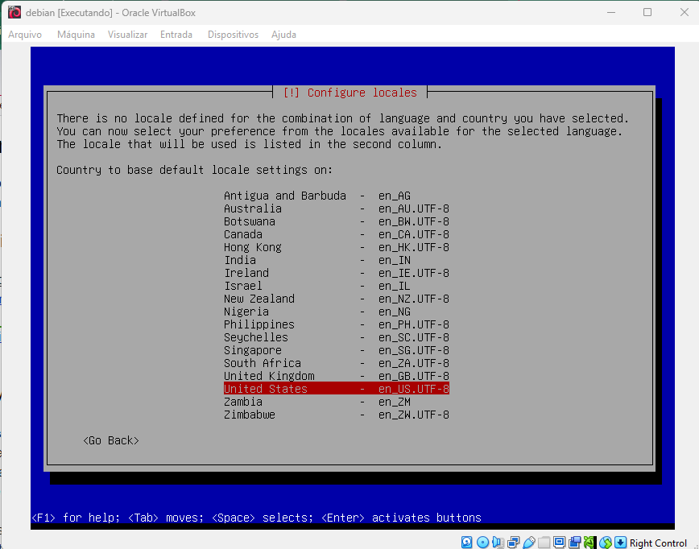Image resolution: width=699 pixels, height=549 pixels.
Task: Click the VirtualBox window title icon
Action: [x=14, y=13]
